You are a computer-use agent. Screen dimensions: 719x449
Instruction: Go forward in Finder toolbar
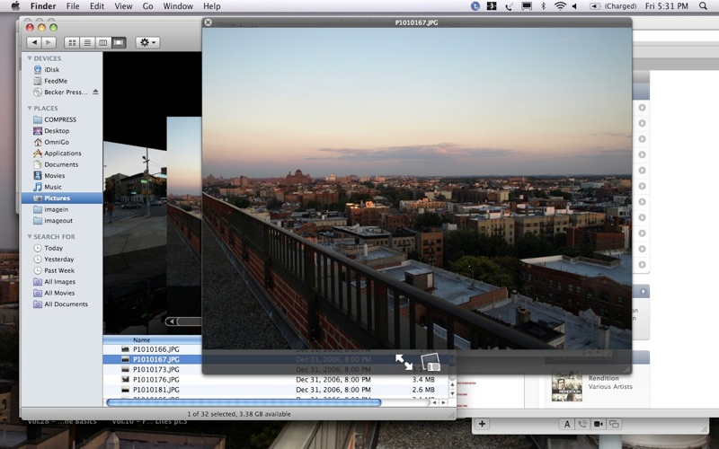(49, 42)
